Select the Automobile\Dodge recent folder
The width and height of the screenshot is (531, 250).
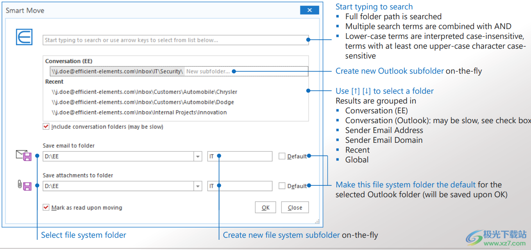click(143, 102)
